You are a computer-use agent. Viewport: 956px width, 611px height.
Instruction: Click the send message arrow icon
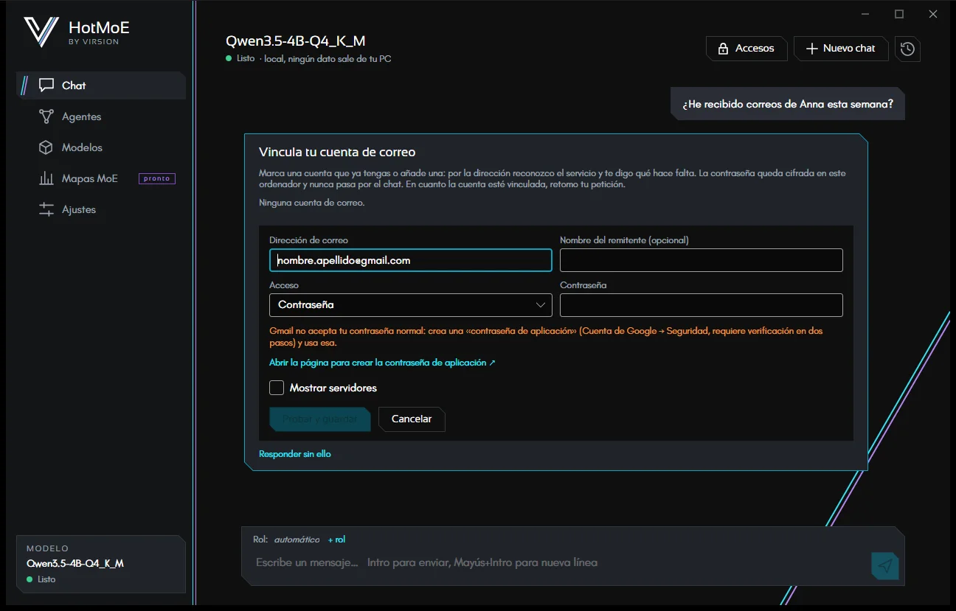click(885, 565)
